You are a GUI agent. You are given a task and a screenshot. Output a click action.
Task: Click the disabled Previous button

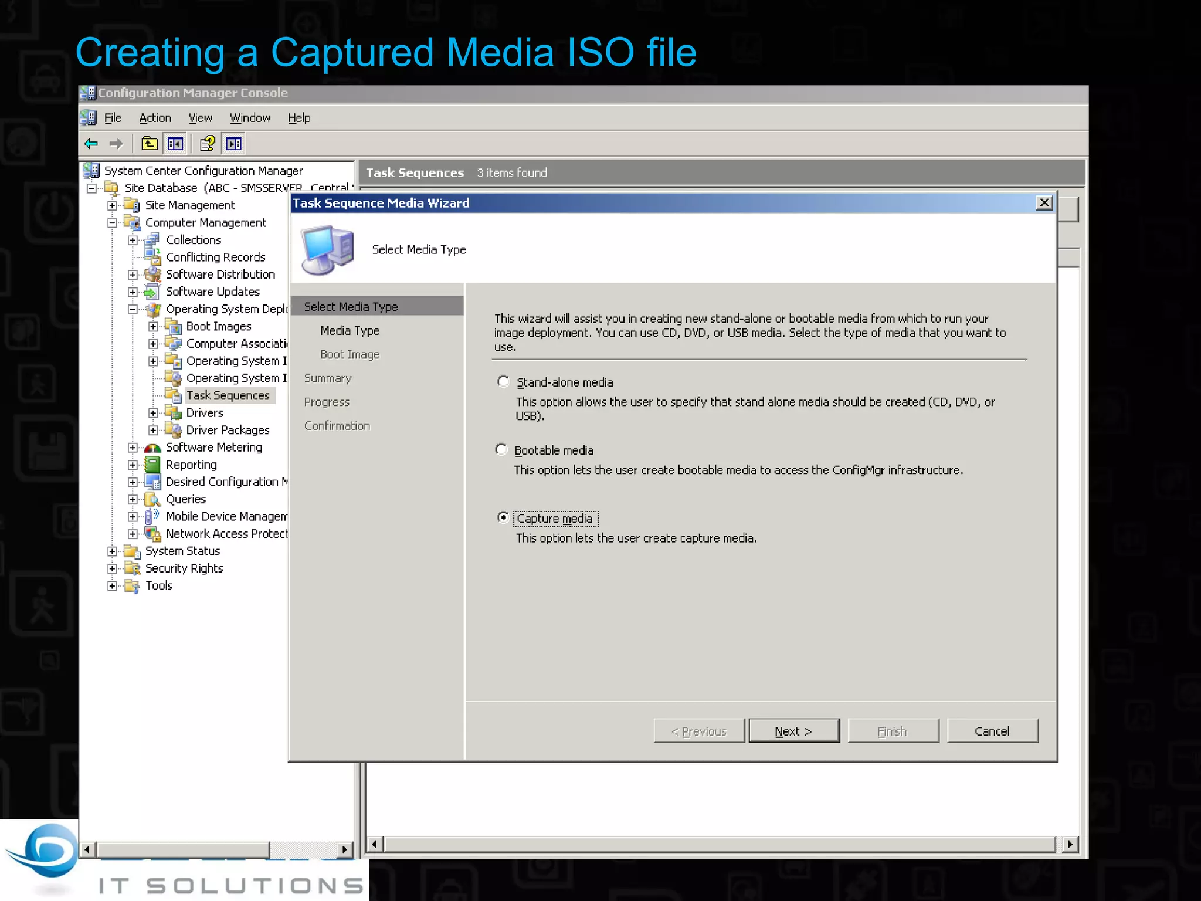699,731
